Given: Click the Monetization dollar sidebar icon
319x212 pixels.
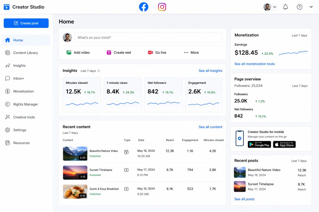Looking at the screenshot, I should (x=7, y=91).
